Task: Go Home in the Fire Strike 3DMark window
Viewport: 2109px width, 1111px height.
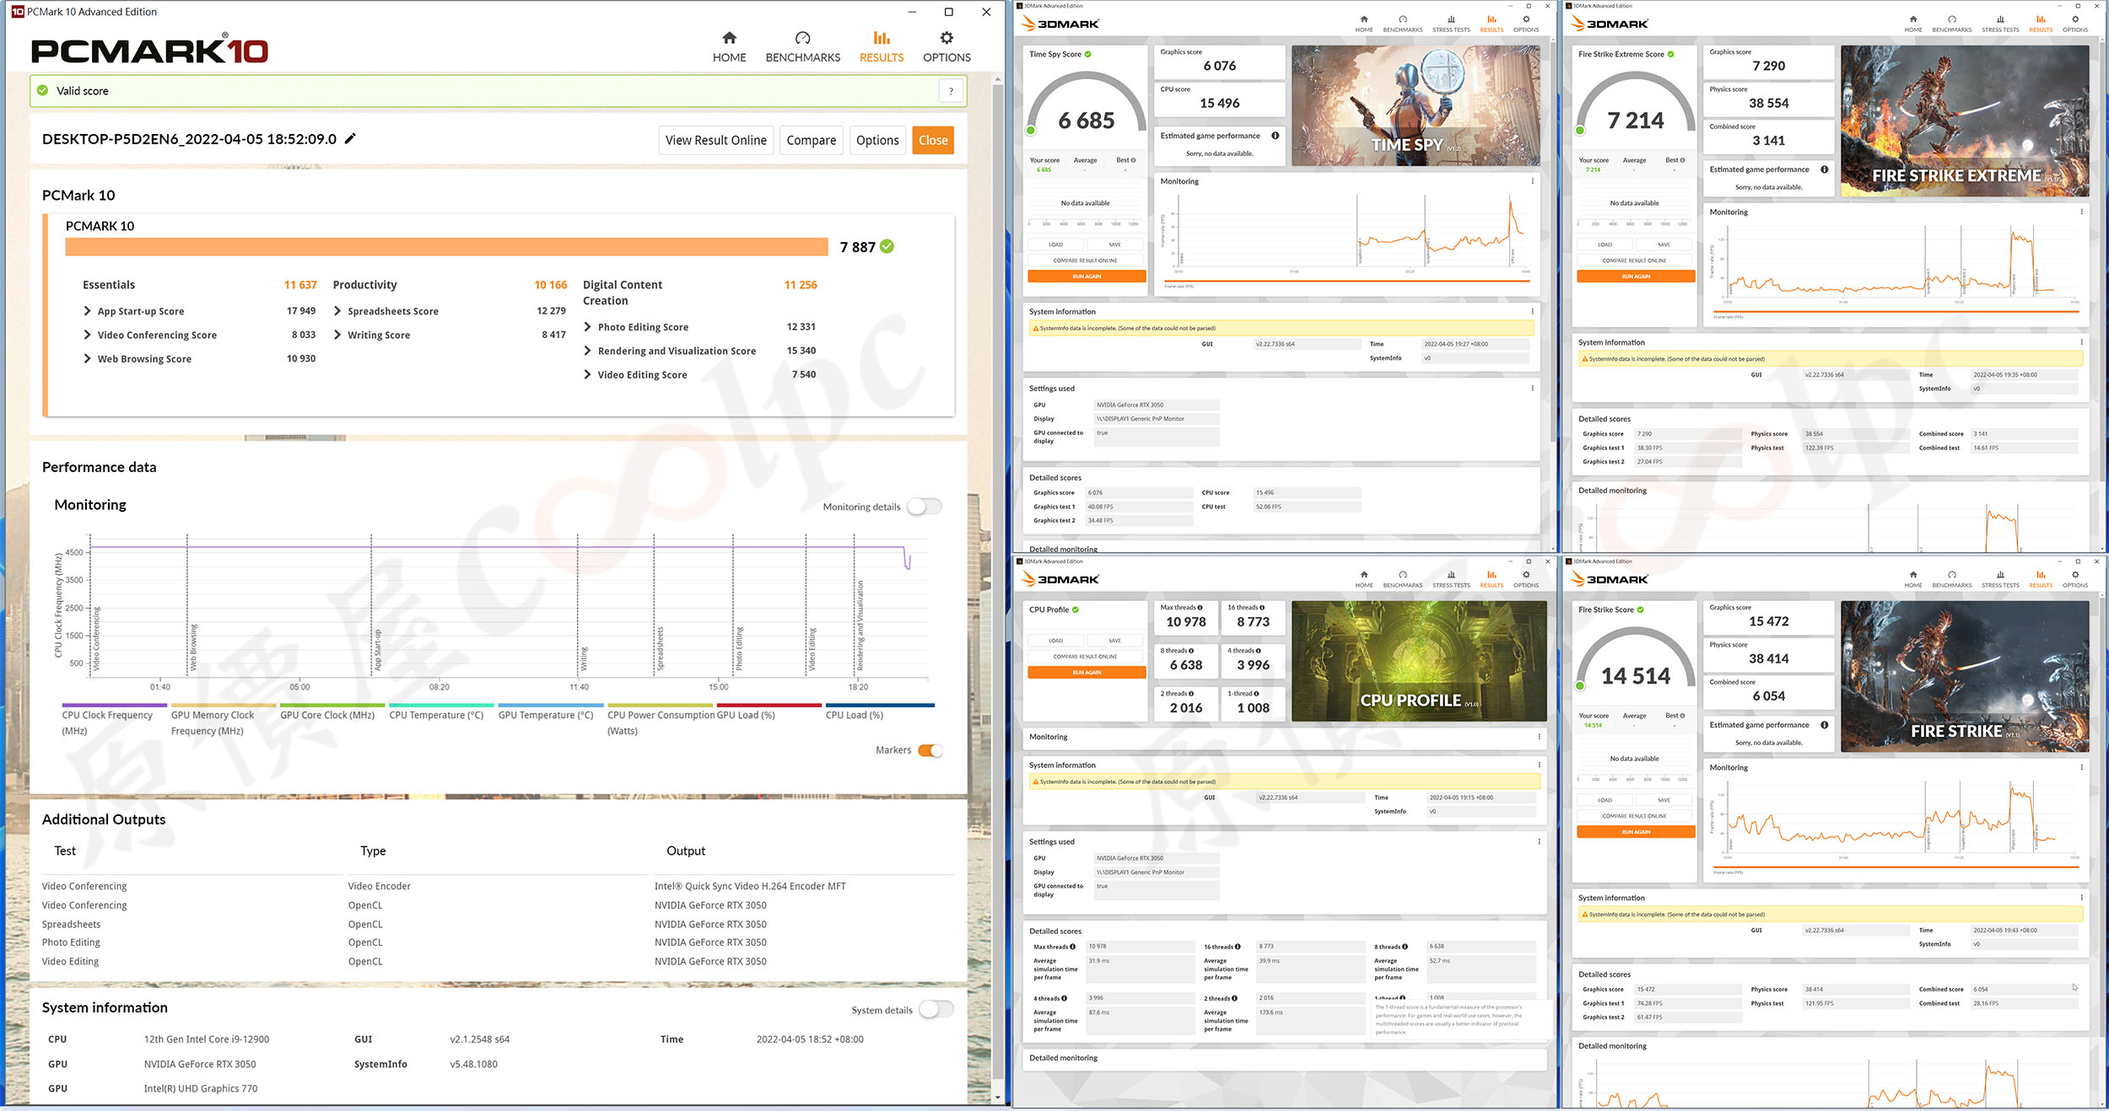Action: (x=1913, y=579)
